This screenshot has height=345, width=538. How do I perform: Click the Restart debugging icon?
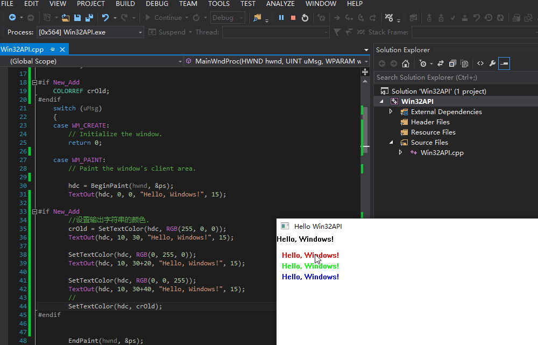tap(305, 17)
